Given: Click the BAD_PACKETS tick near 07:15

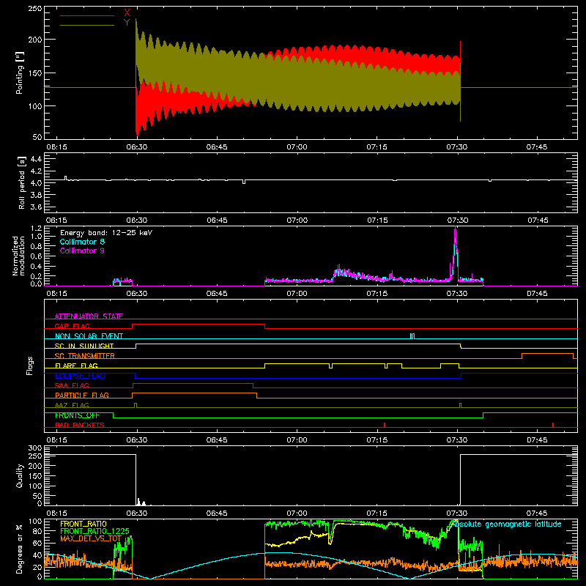Looking at the screenshot, I should [x=385, y=425].
